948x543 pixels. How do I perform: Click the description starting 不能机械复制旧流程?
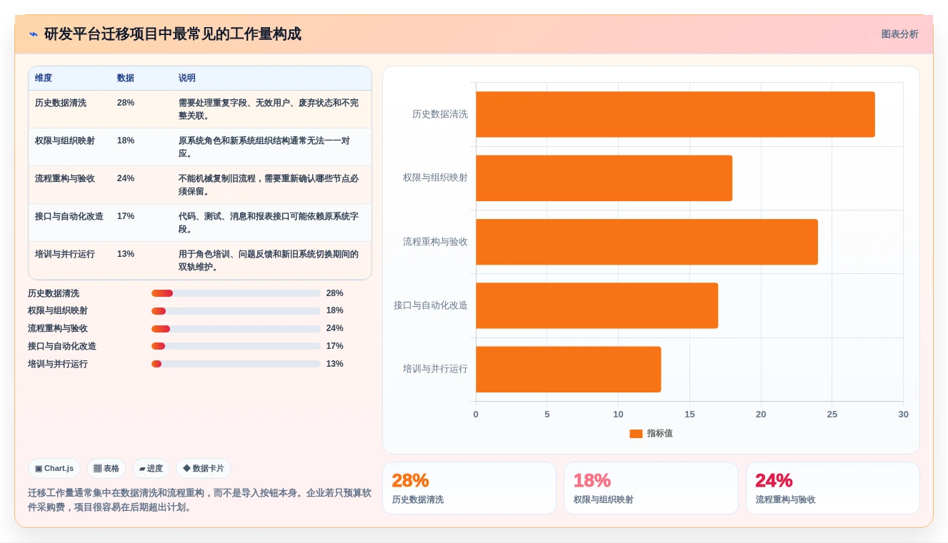[x=269, y=185]
